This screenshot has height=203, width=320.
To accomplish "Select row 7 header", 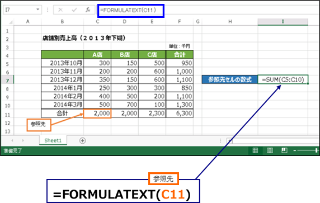I will click(7, 80).
